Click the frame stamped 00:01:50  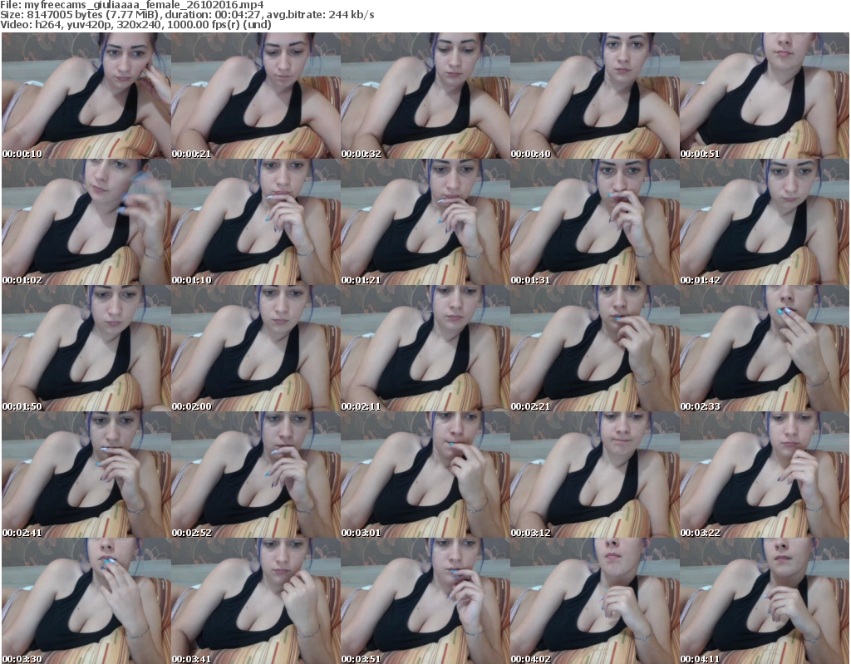86,348
